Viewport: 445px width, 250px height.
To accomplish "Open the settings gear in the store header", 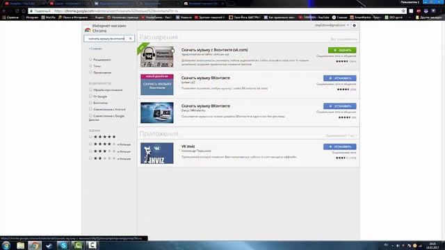I will [354, 26].
